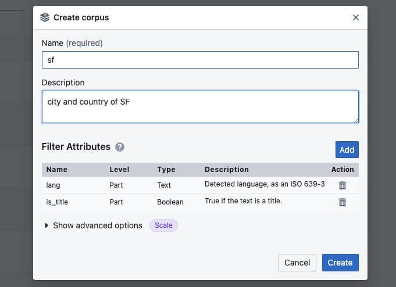
Task: Click inside the Description text area
Action: click(x=200, y=106)
